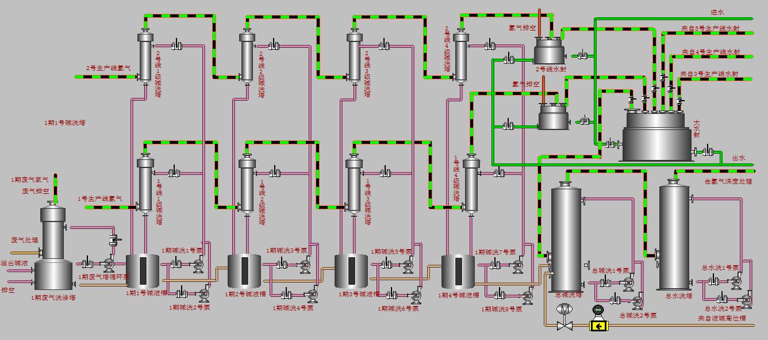The width and height of the screenshot is (768, 340).
Task: Select the 1期碱洗8号泵 pump
Action: click(527, 296)
